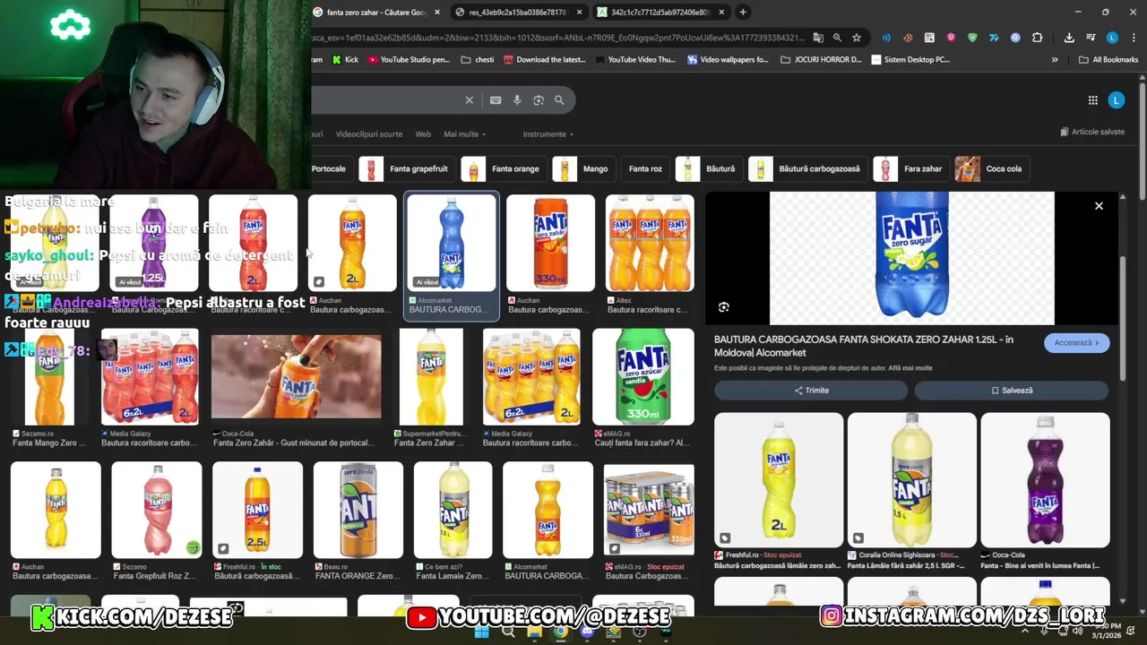Open large Fanta zero sugar preview image
Image resolution: width=1147 pixels, height=645 pixels.
(911, 258)
